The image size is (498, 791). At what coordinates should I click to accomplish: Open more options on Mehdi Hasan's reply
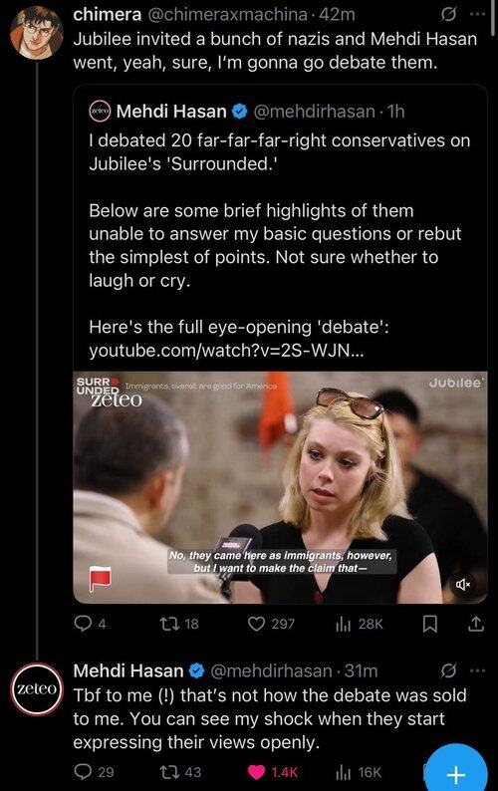[x=477, y=670]
